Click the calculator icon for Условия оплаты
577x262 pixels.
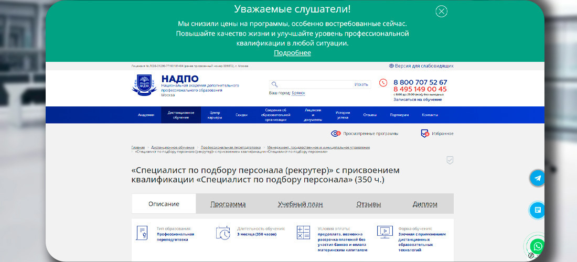(x=304, y=233)
